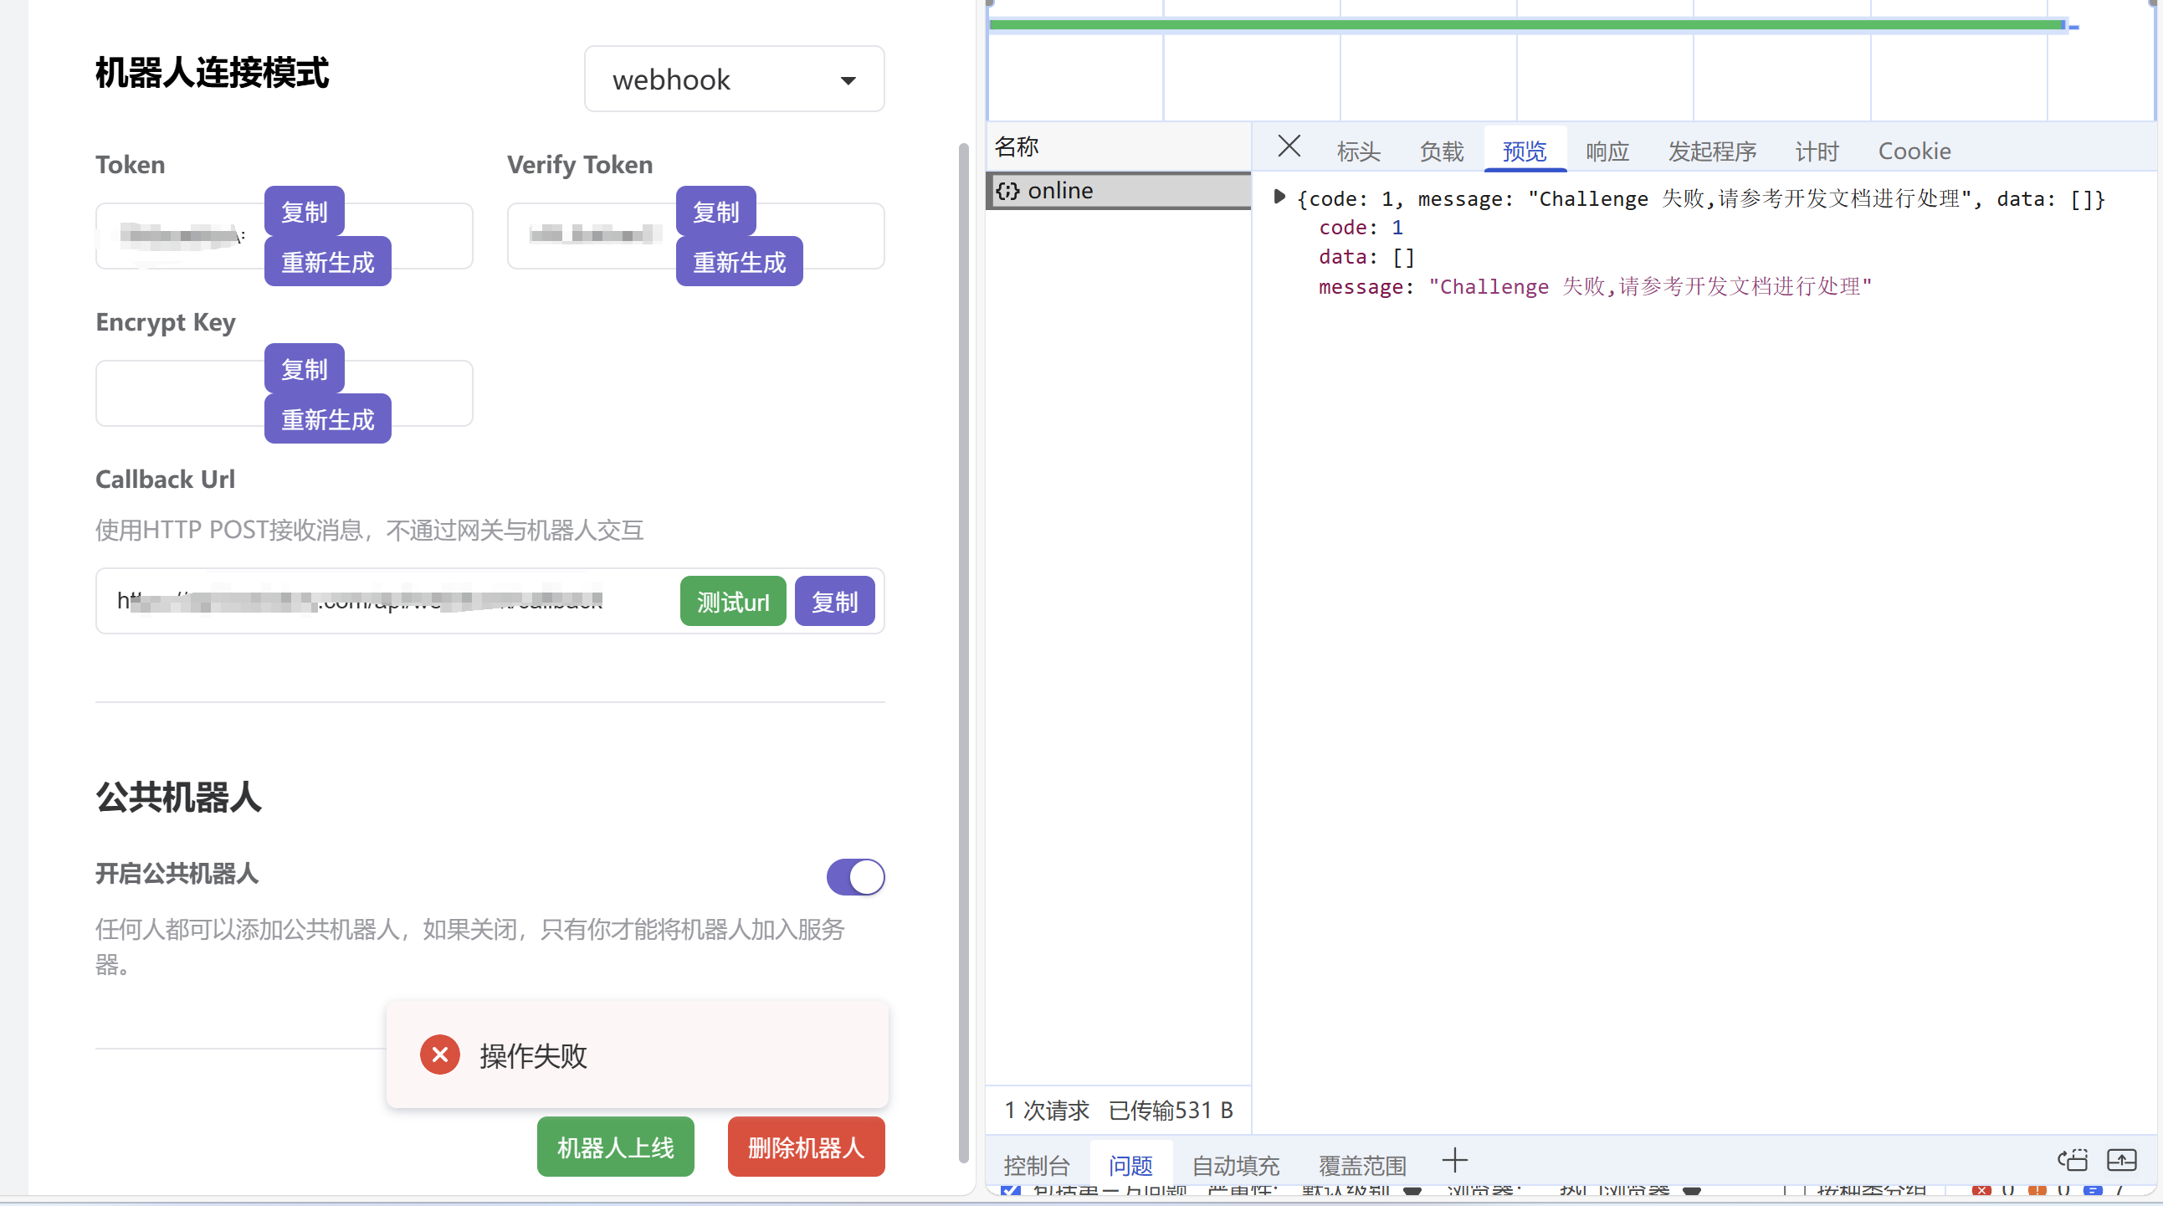Expand the JSON response object triangle
2163x1206 pixels.
(x=1279, y=198)
